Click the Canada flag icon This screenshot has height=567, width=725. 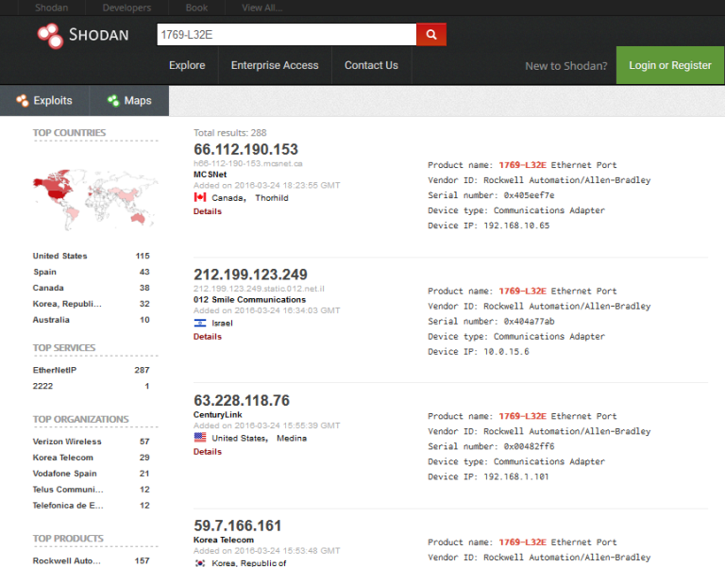coord(200,197)
